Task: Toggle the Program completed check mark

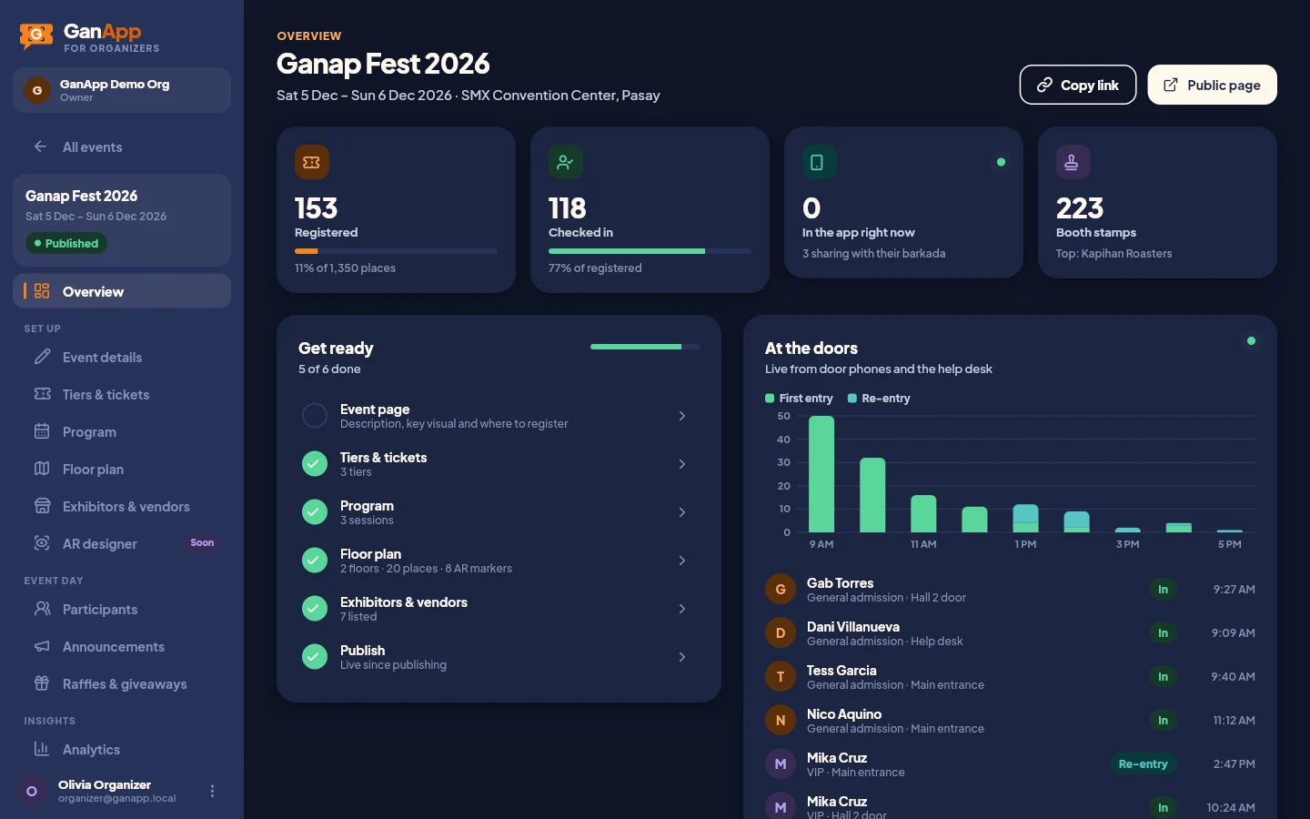Action: tap(315, 512)
